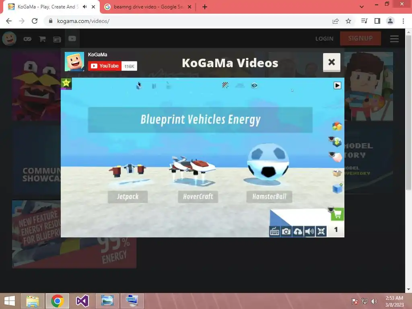Click the LOGIN link
Screen dimensions: 412x309
324,39
